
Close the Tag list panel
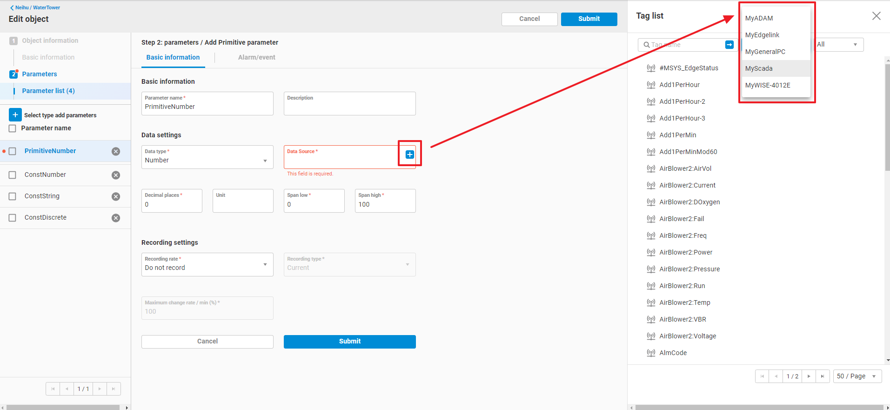tap(876, 16)
